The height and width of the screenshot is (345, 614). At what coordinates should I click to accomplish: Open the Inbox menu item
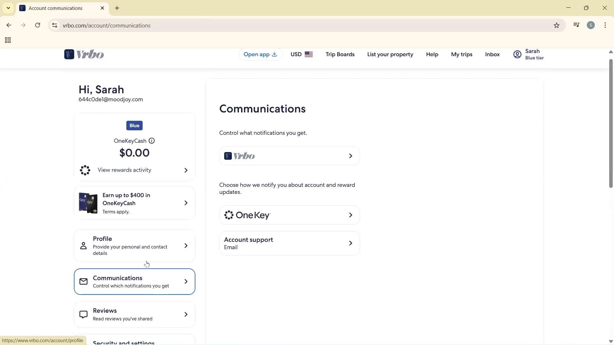(x=492, y=54)
